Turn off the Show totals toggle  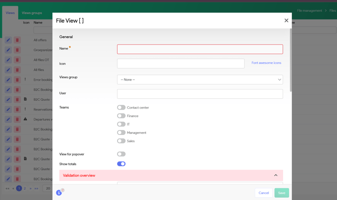point(121,164)
